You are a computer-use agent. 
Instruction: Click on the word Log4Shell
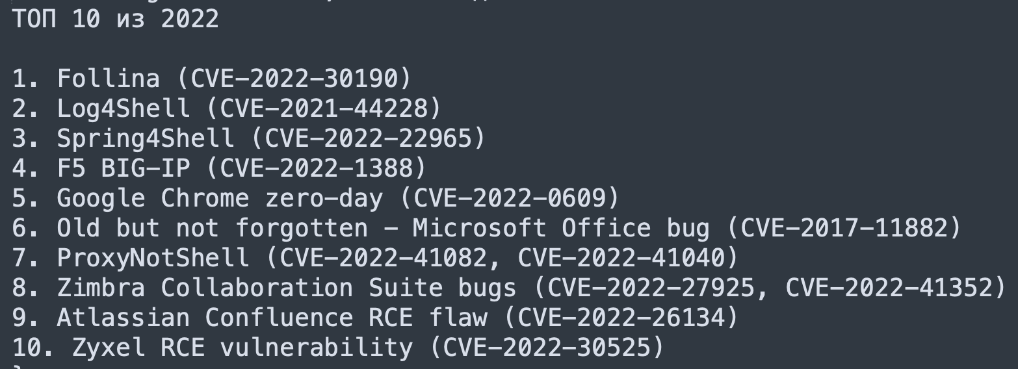click(x=124, y=108)
